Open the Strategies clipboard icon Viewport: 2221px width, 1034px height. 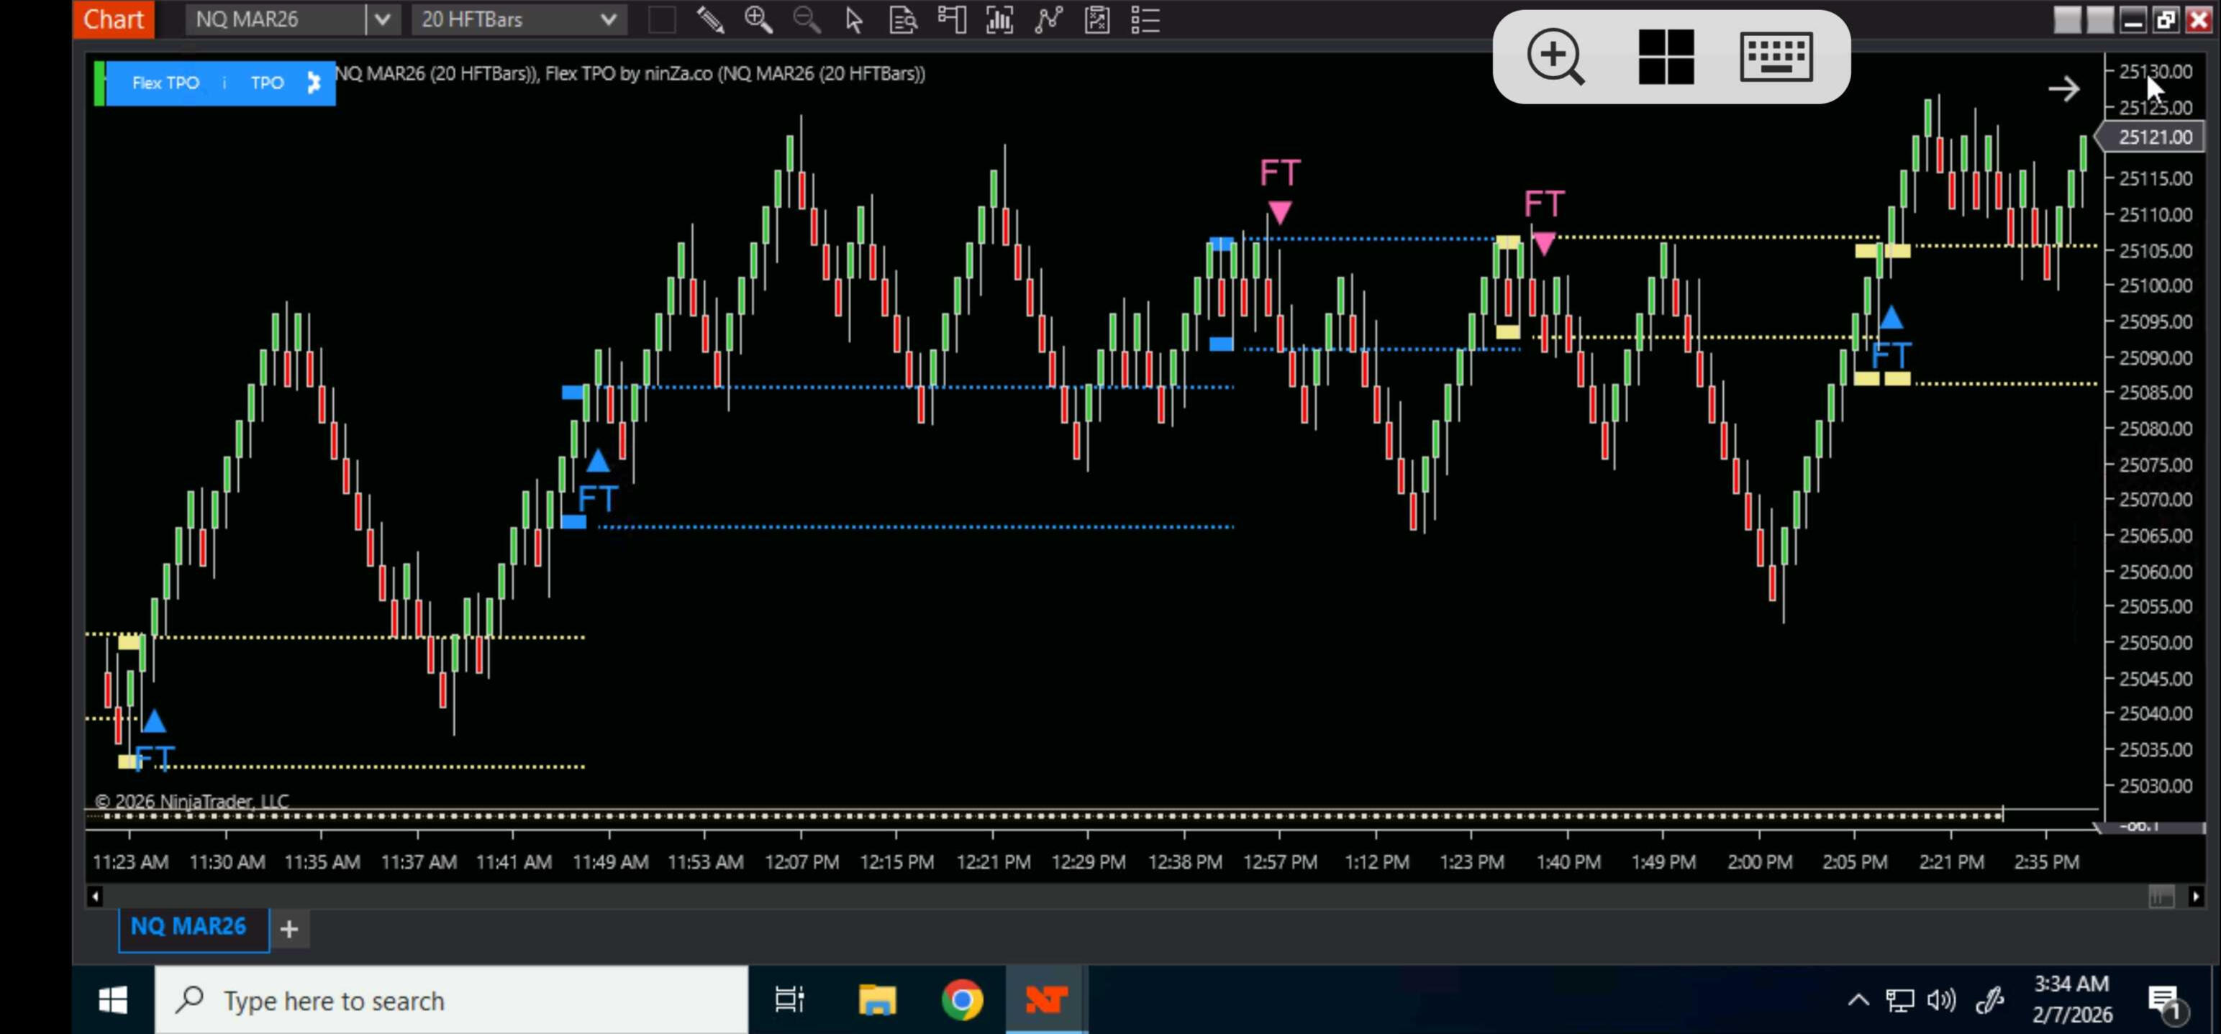(1096, 20)
